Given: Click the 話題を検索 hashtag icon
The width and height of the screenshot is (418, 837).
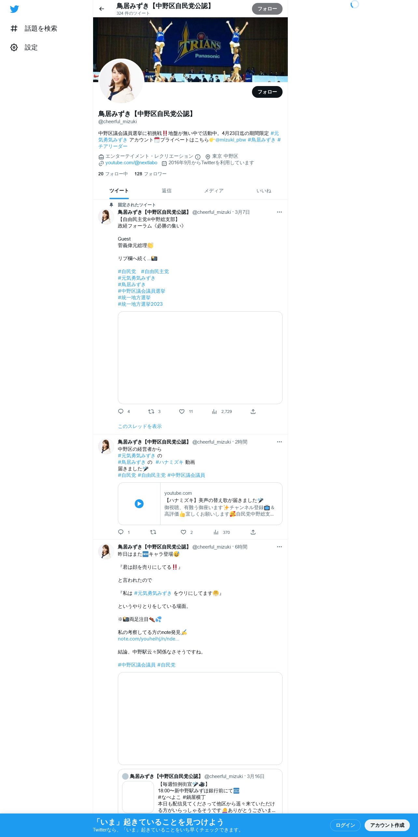Looking at the screenshot, I should coord(14,29).
